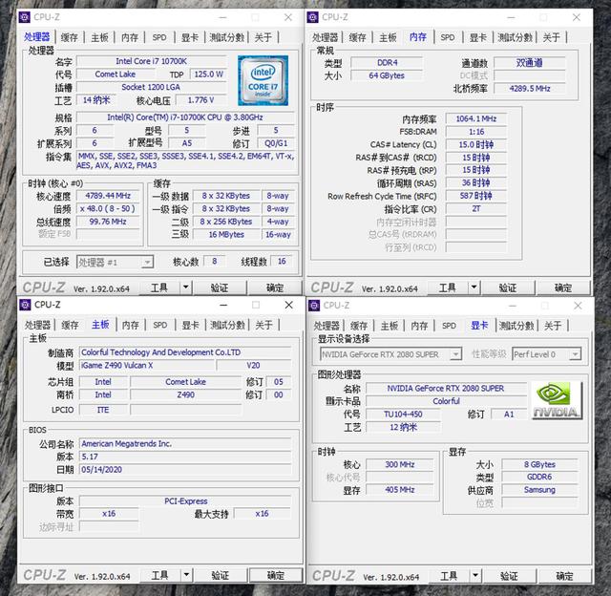Click 验证 button in the mainboard window
Screen dimensions: 611x596
pos(221,575)
